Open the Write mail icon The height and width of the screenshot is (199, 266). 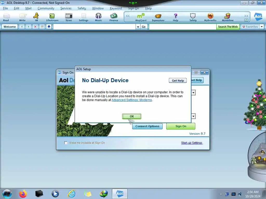[x=22, y=17]
